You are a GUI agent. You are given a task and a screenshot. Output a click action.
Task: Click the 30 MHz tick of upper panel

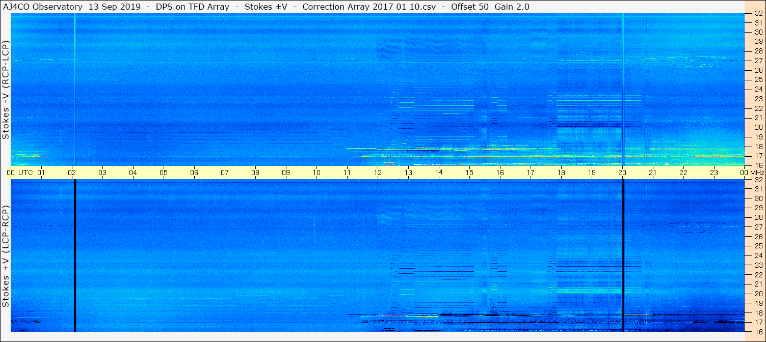(758, 32)
